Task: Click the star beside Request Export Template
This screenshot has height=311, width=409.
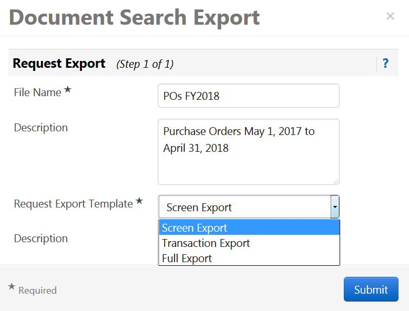Action: [x=139, y=201]
